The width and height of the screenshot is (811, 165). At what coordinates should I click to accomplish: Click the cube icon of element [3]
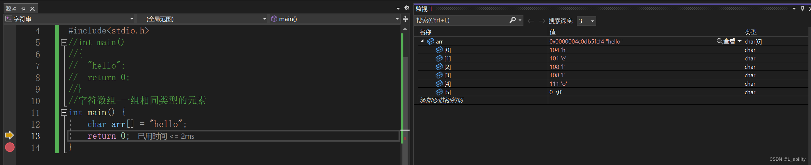point(439,75)
